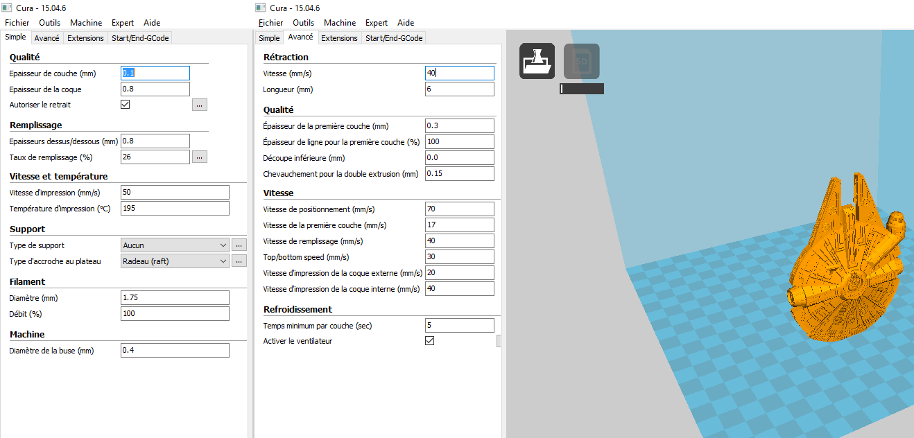
Task: Open Outils menu in right window
Action: (x=303, y=23)
